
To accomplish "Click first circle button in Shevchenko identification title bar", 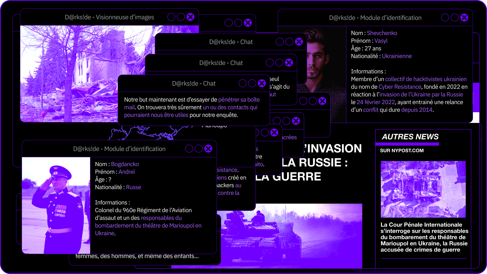I will [445, 18].
